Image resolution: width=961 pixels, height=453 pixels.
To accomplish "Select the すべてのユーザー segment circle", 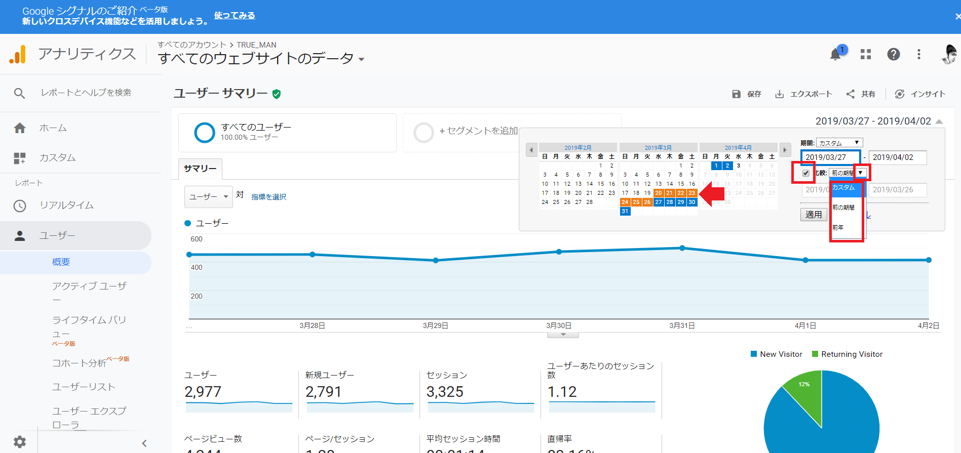I will point(205,133).
